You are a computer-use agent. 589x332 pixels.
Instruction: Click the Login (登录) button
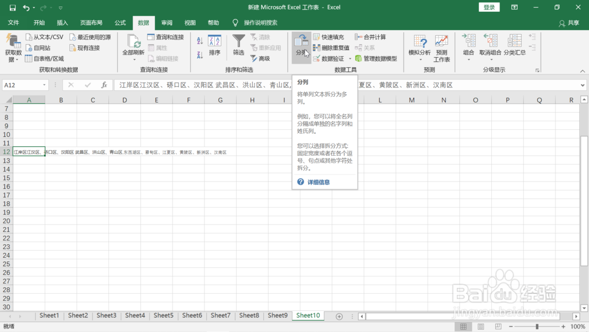(x=489, y=7)
